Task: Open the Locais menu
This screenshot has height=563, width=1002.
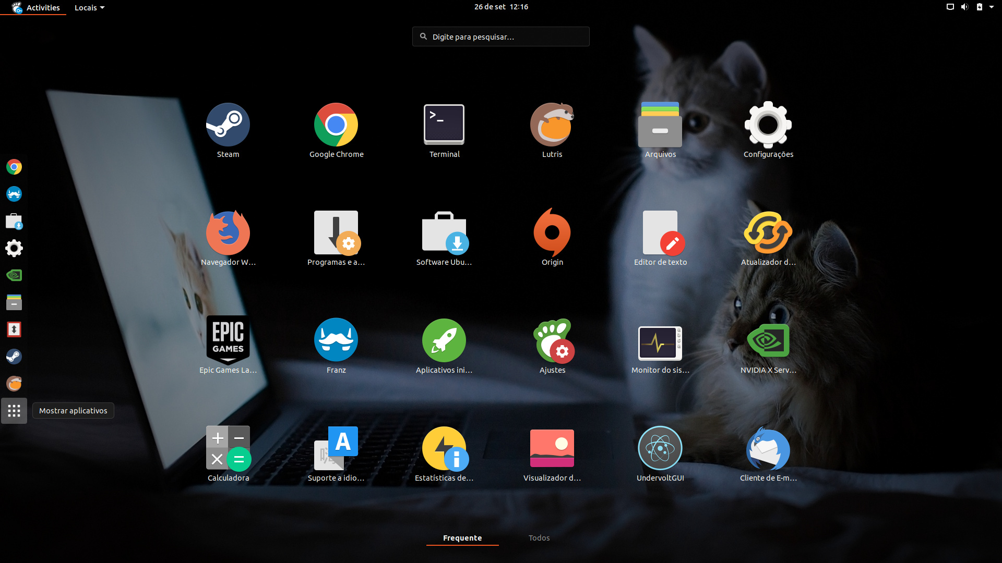Action: click(89, 7)
